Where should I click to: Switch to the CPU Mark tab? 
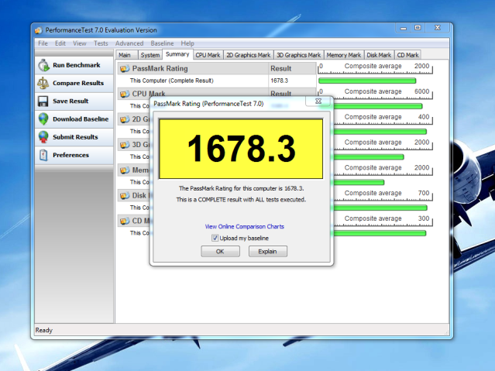coord(208,55)
